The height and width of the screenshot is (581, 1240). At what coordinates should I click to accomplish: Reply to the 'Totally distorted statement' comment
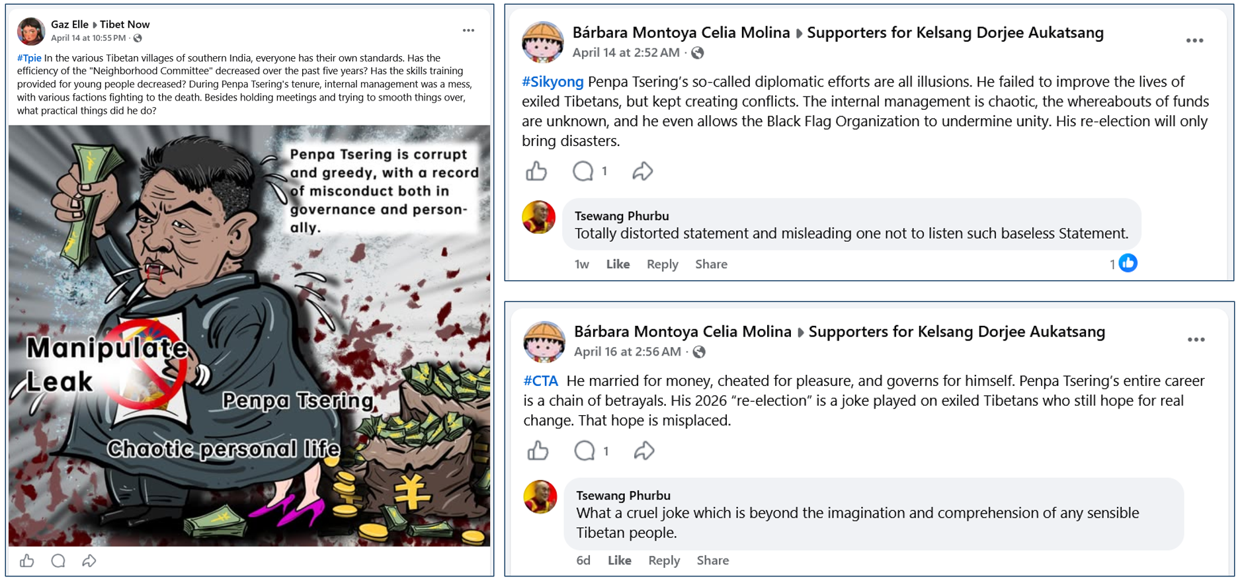tap(662, 264)
